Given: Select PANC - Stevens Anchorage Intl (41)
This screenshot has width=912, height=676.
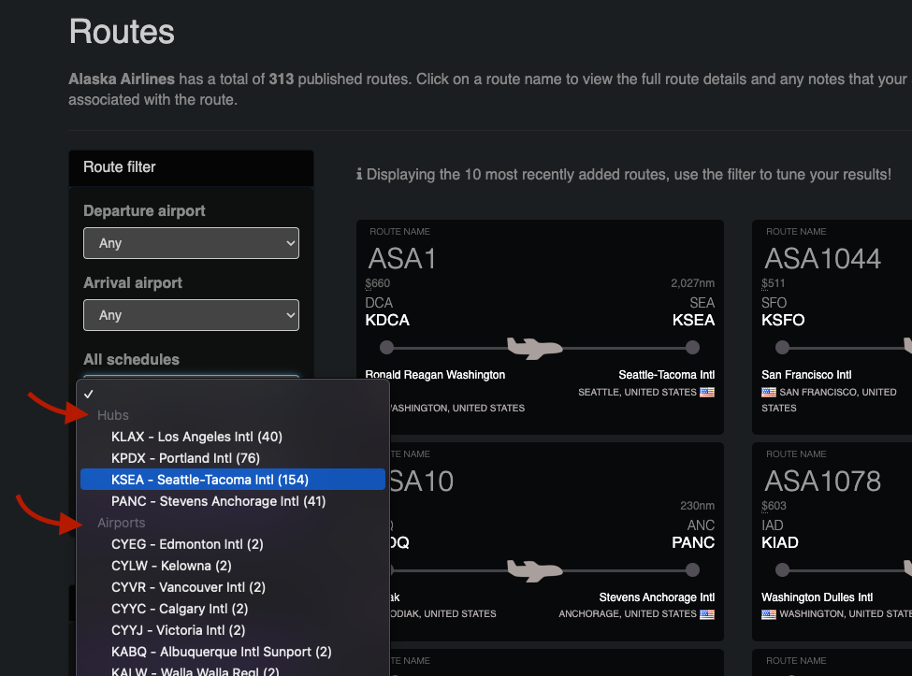Looking at the screenshot, I should click(233, 501).
